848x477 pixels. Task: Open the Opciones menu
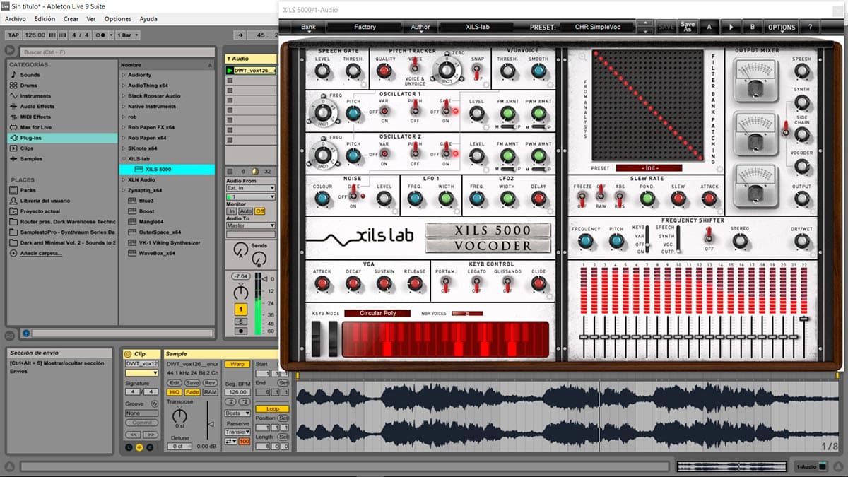(x=118, y=19)
